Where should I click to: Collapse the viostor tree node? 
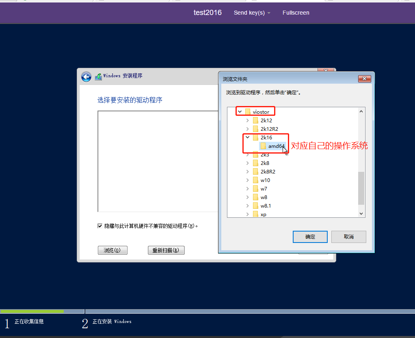(x=240, y=112)
